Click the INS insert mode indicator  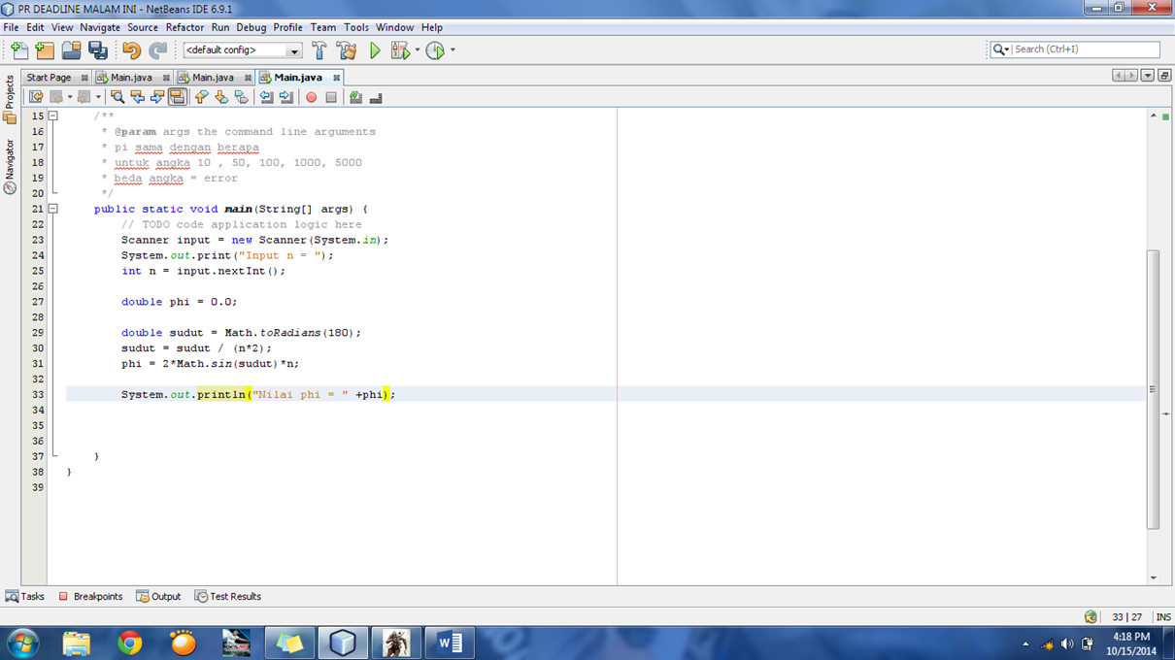pyautogui.click(x=1162, y=617)
